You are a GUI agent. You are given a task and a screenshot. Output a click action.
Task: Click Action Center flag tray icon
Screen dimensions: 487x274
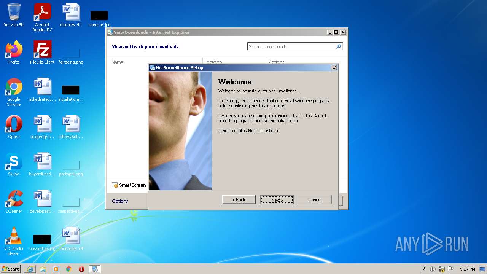[451, 269]
